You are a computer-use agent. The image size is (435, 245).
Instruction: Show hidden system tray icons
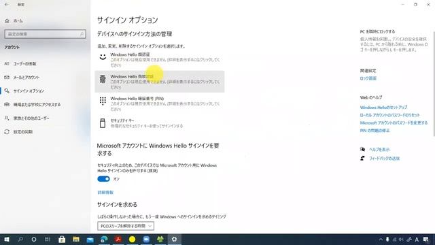381,240
